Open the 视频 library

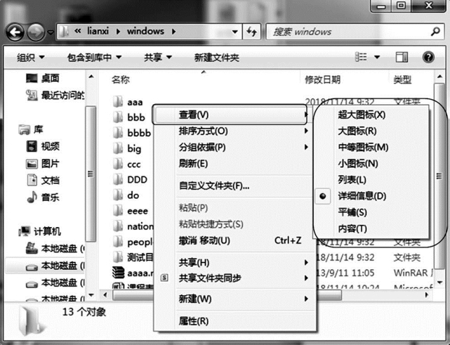click(43, 146)
